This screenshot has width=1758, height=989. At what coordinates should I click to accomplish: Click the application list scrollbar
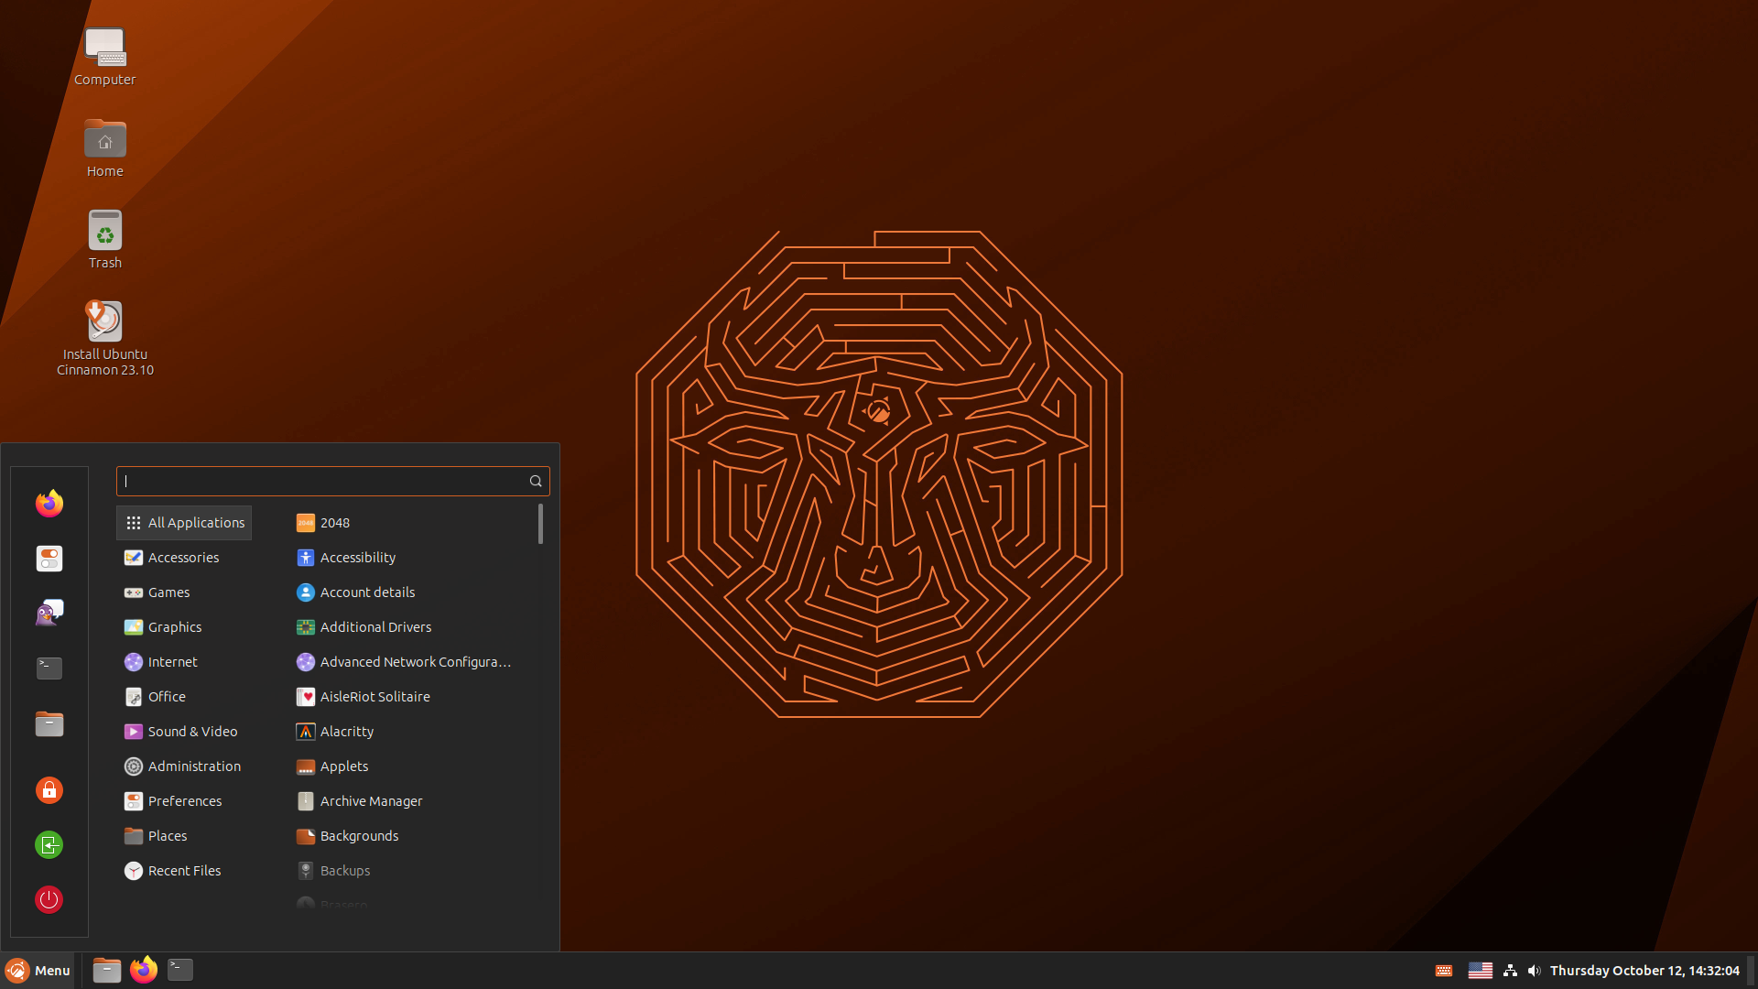point(540,524)
